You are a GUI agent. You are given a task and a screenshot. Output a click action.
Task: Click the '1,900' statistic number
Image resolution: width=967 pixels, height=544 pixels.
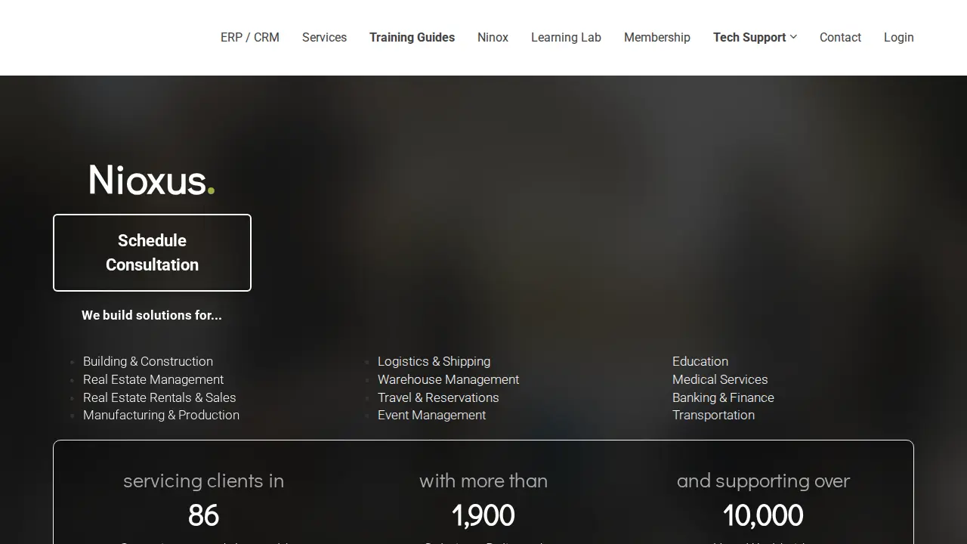pos(483,515)
